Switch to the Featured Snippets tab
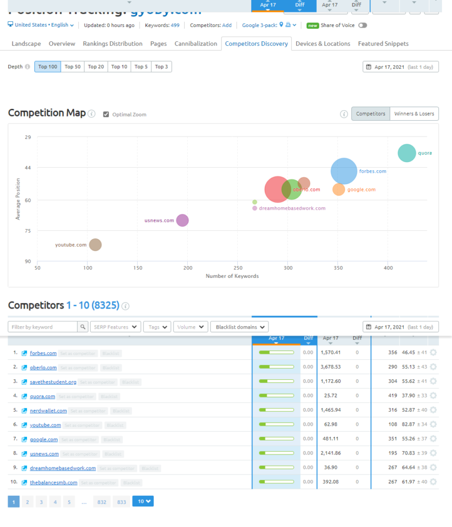Viewport: 452px width, 527px height. tap(383, 44)
